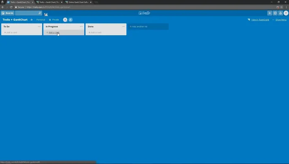The image size is (289, 164).
Task: Click the View in TeamGantt link
Action: coord(260,20)
